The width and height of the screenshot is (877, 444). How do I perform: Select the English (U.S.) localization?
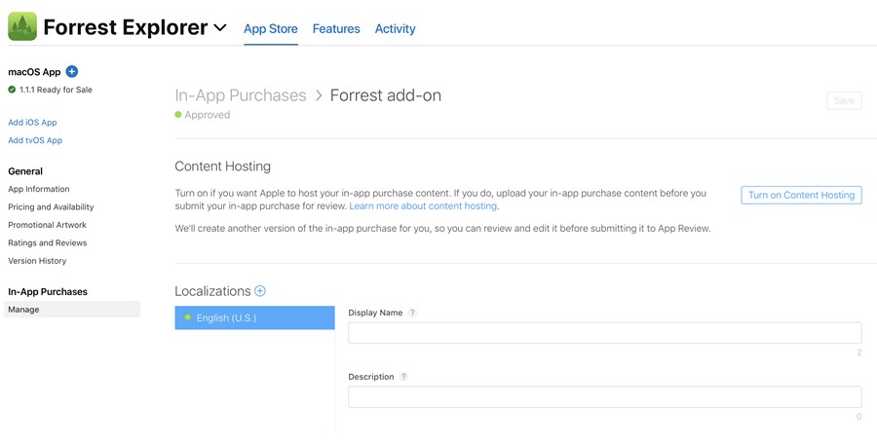pyautogui.click(x=254, y=317)
